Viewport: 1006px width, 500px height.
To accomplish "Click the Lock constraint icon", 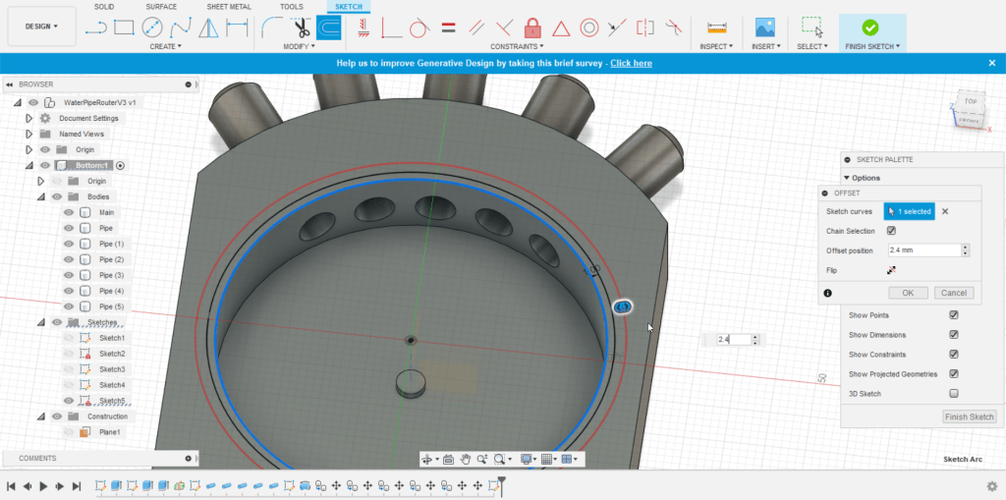I will point(532,28).
